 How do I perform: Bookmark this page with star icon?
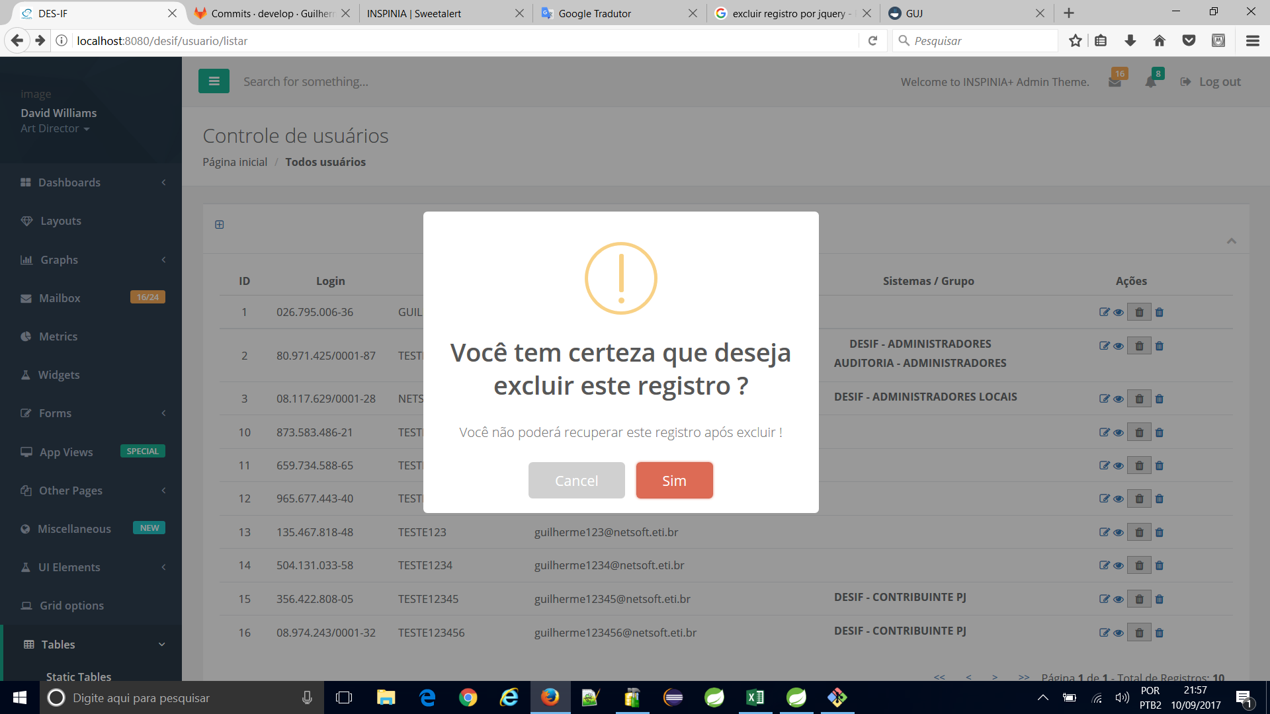pyautogui.click(x=1076, y=41)
